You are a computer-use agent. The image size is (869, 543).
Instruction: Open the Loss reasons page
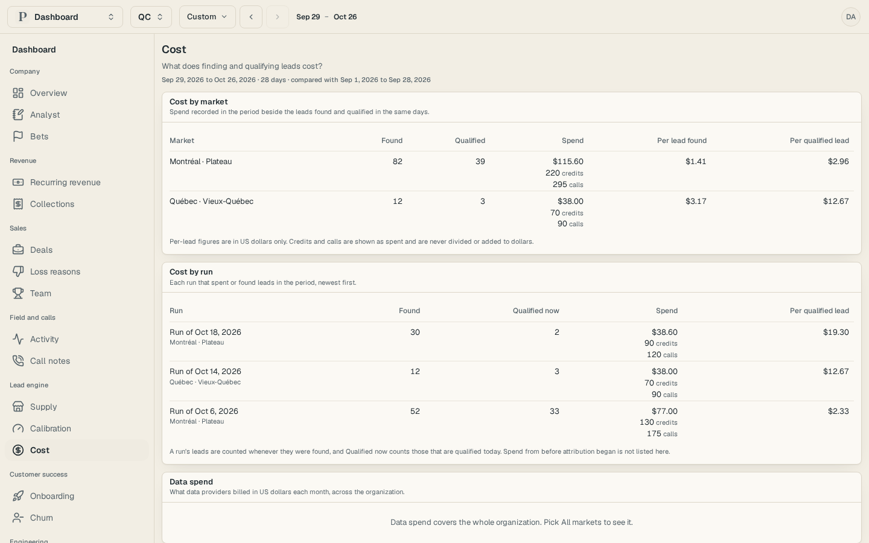(77, 271)
